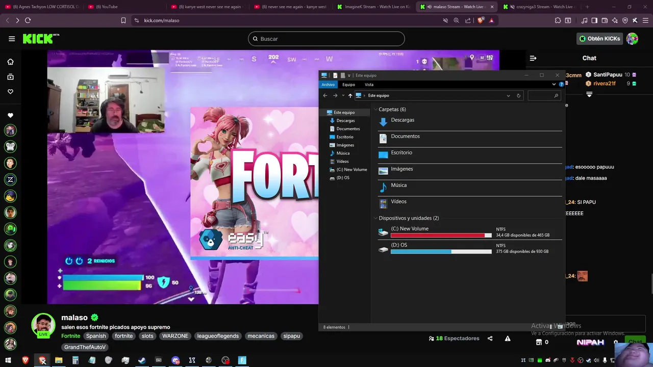The height and width of the screenshot is (367, 653).
Task: Report stream with warning triangle icon
Action: 508,338
